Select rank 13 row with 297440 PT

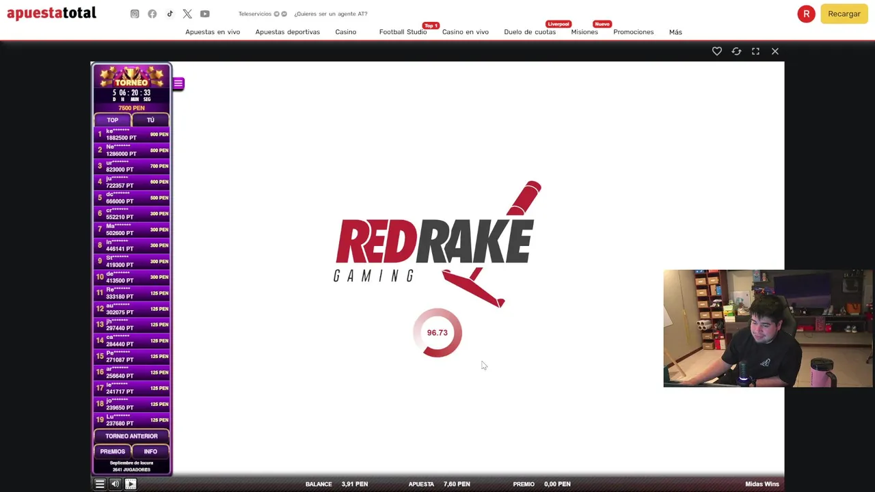(131, 325)
